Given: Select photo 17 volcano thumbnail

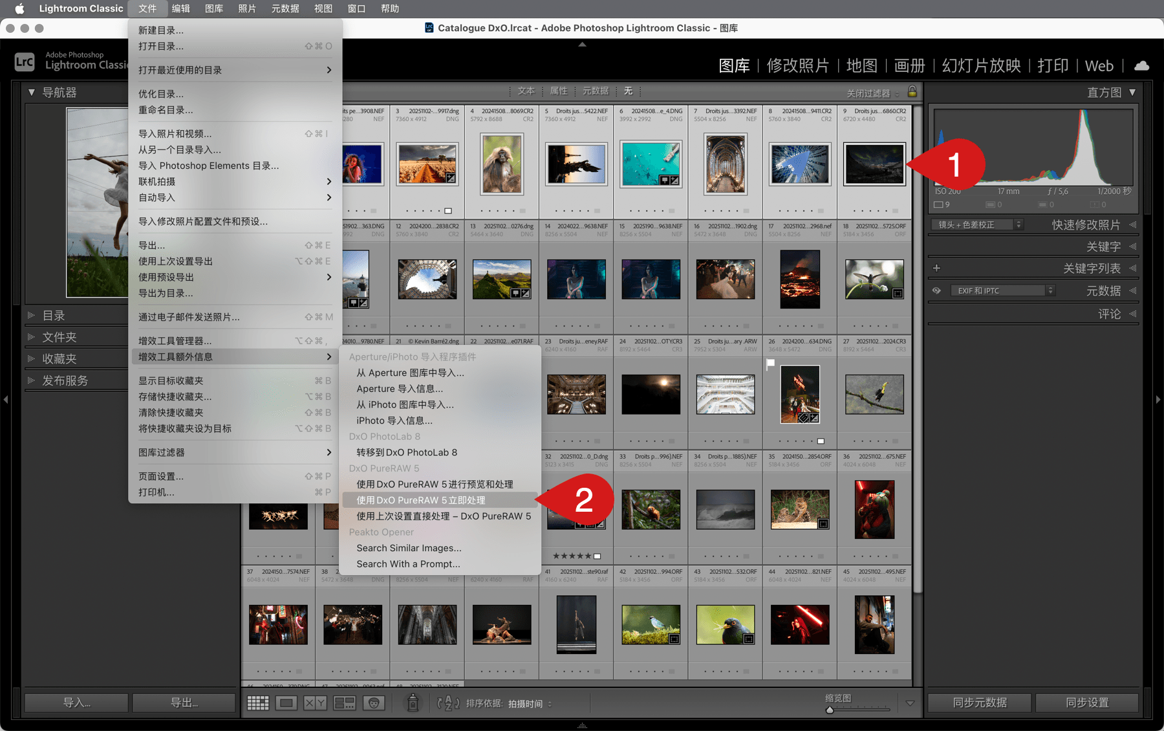Looking at the screenshot, I should tap(800, 279).
